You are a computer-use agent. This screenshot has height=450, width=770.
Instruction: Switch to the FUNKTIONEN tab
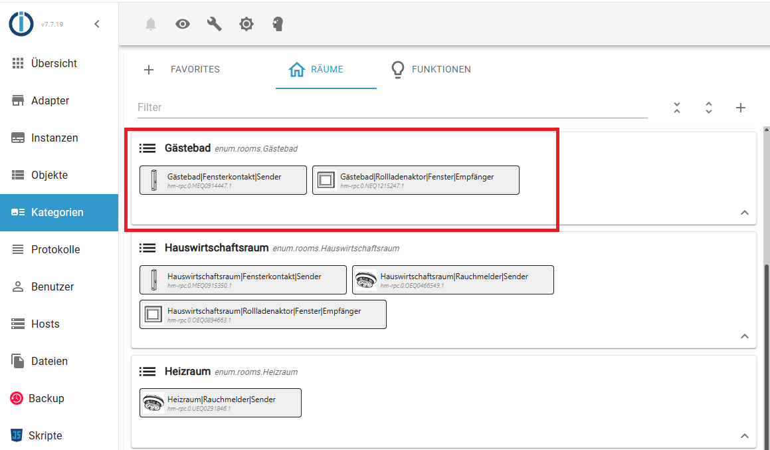coord(431,69)
